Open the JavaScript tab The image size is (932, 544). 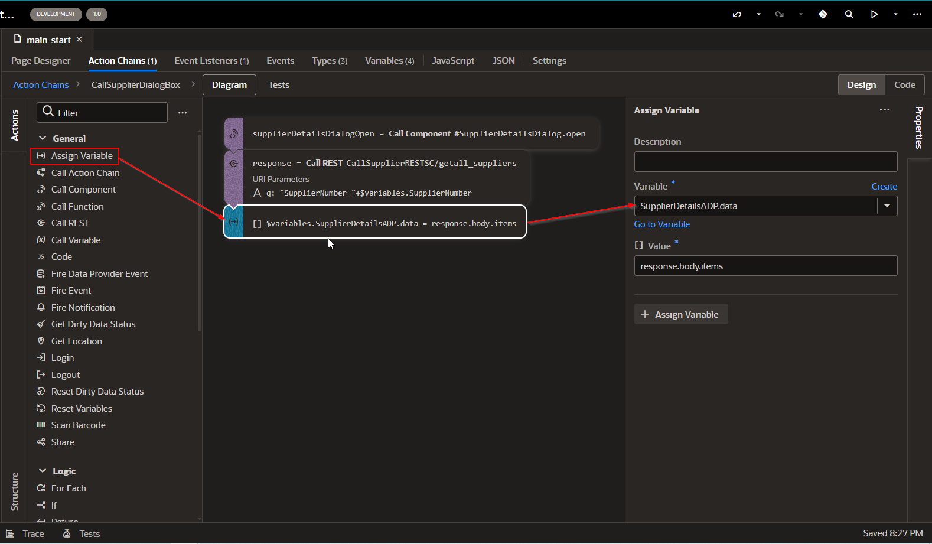coord(453,60)
